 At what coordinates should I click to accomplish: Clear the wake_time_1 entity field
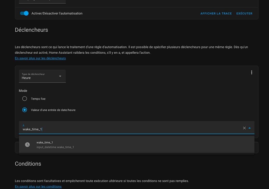[244, 128]
